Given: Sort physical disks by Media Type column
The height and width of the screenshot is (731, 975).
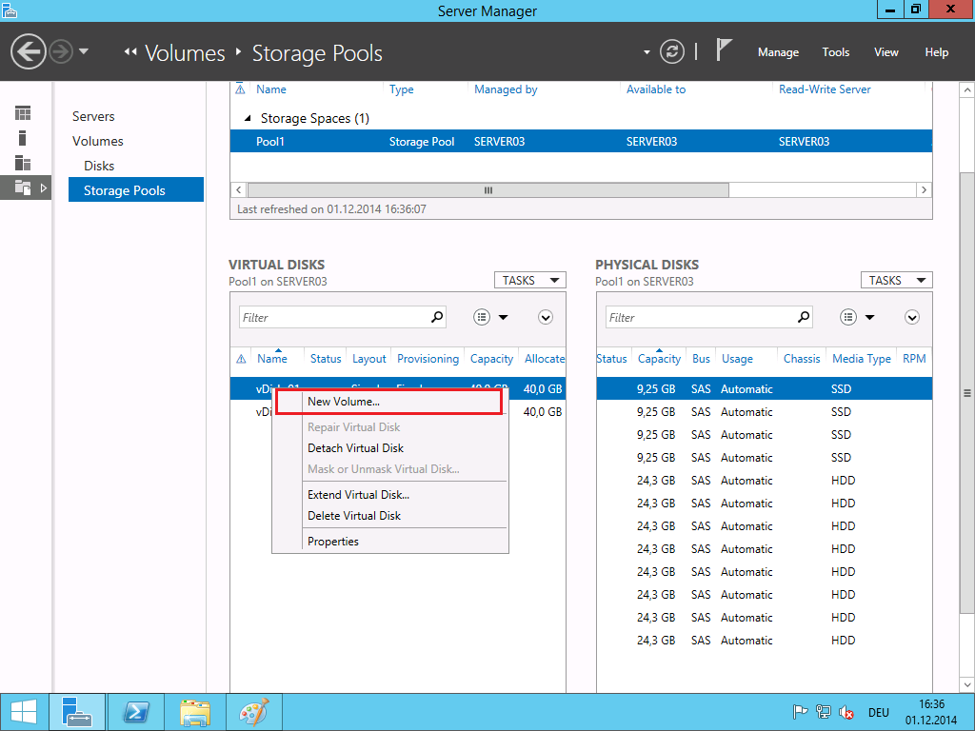Looking at the screenshot, I should pyautogui.click(x=861, y=359).
